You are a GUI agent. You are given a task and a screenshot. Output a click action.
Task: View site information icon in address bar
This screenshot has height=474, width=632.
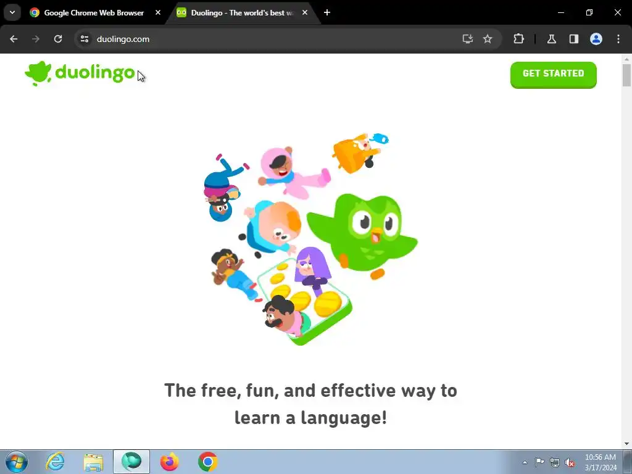85,39
